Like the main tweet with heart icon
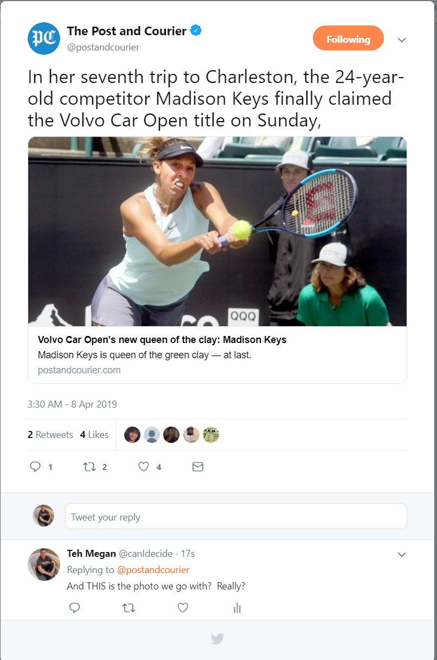Image resolution: width=437 pixels, height=660 pixels. [x=143, y=466]
